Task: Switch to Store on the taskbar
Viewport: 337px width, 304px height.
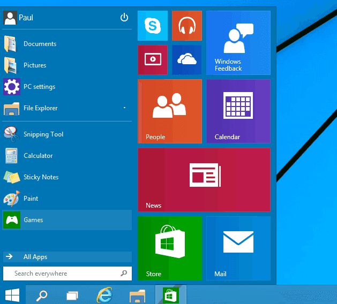Action: [x=171, y=295]
